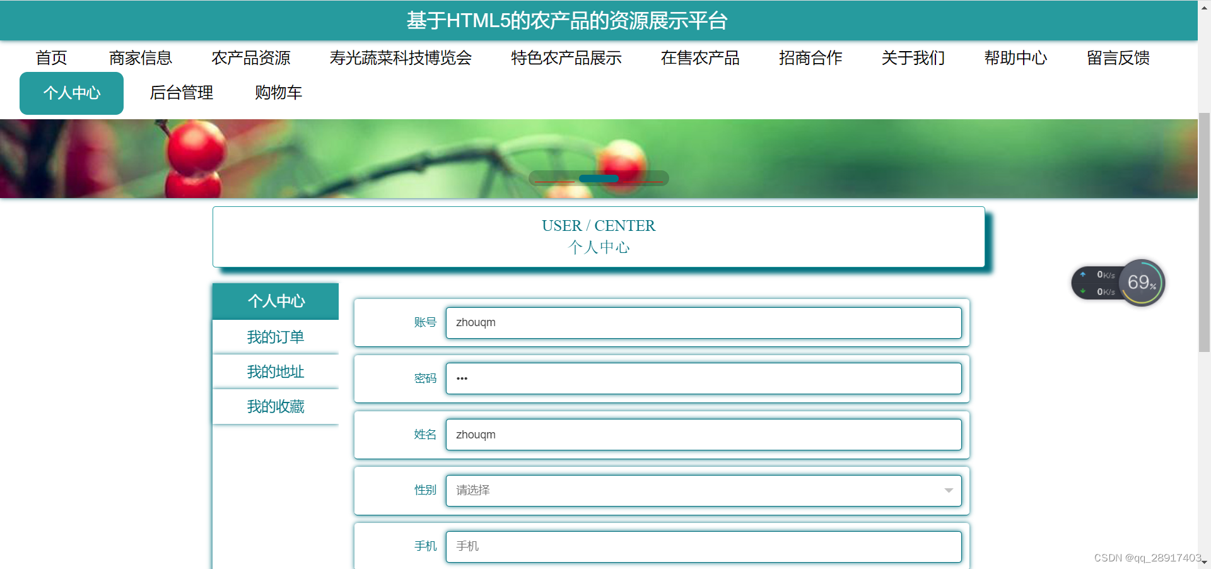Select 特色农产品展示 in the nav bar
This screenshot has width=1211, height=569.
point(566,58)
